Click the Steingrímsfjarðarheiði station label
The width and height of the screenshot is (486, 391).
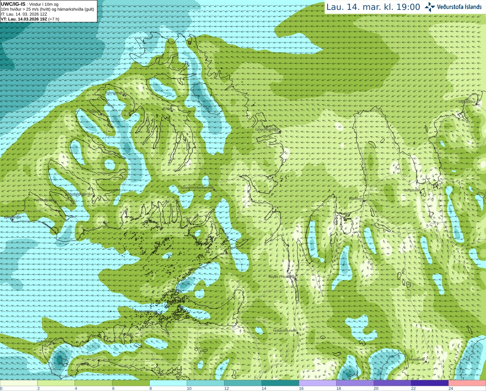click(x=197, y=188)
